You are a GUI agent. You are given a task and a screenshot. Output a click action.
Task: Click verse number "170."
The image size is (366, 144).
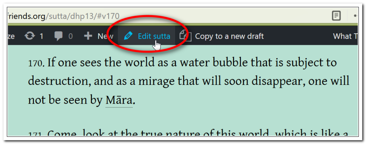click(x=36, y=63)
